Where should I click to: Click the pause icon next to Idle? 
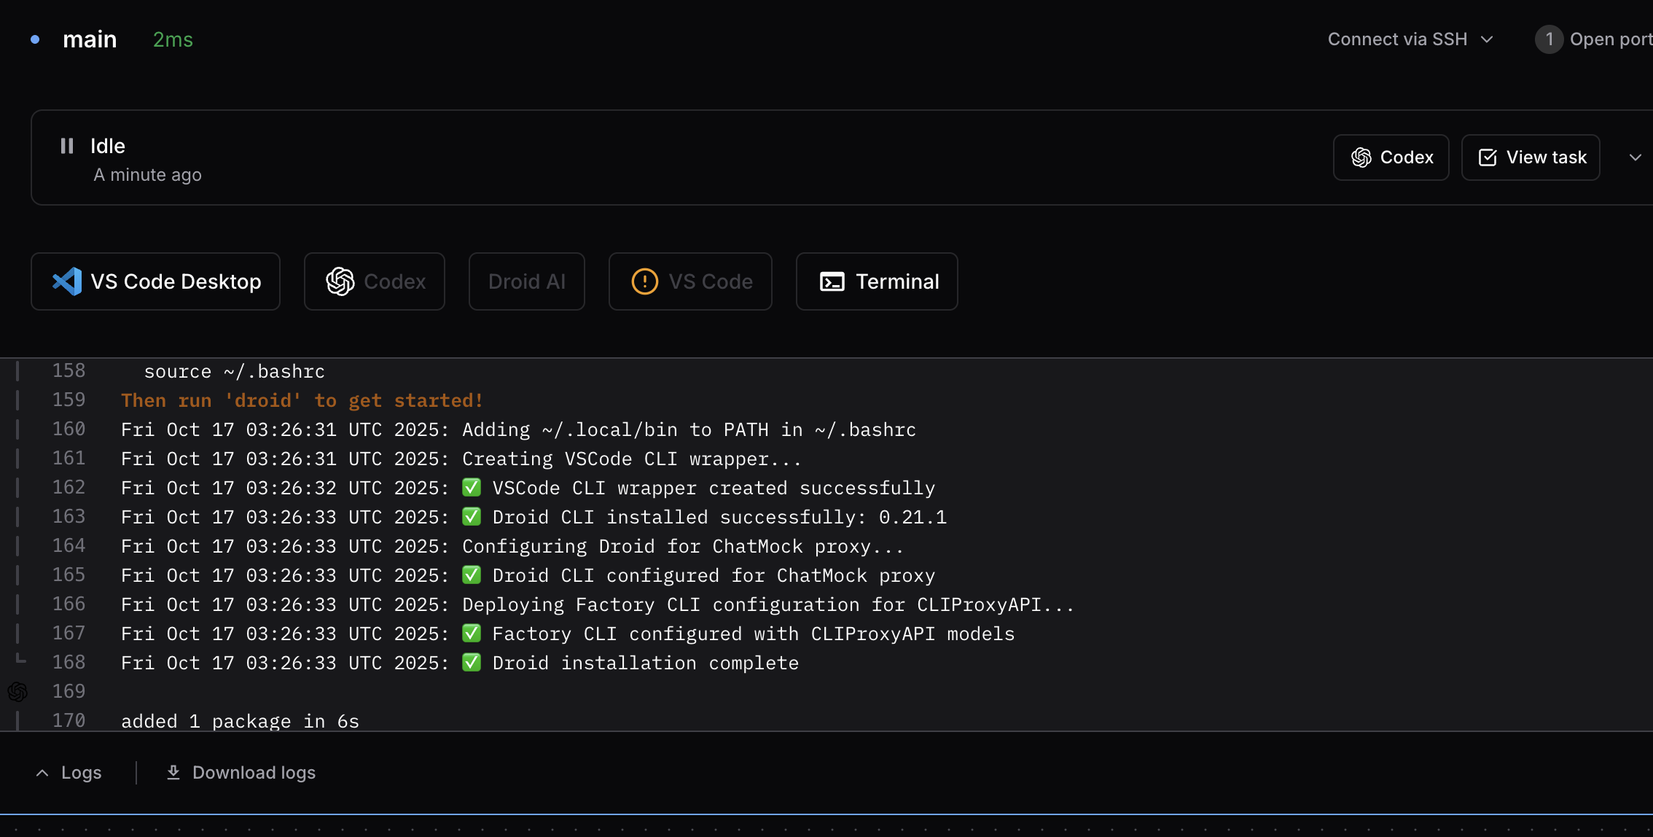(67, 146)
